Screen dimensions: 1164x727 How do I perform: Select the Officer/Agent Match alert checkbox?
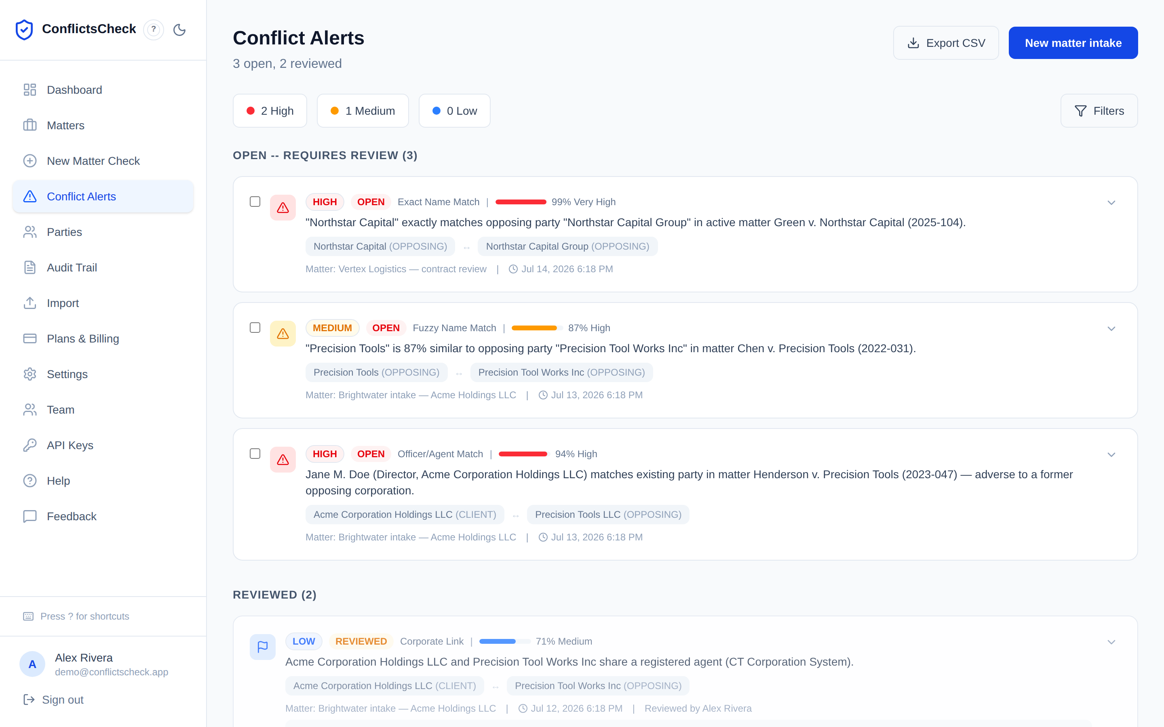pos(255,454)
